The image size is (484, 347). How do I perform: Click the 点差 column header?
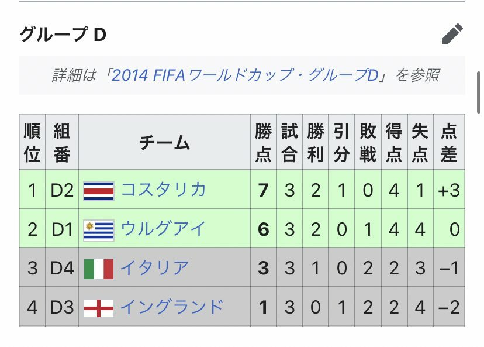click(449, 142)
